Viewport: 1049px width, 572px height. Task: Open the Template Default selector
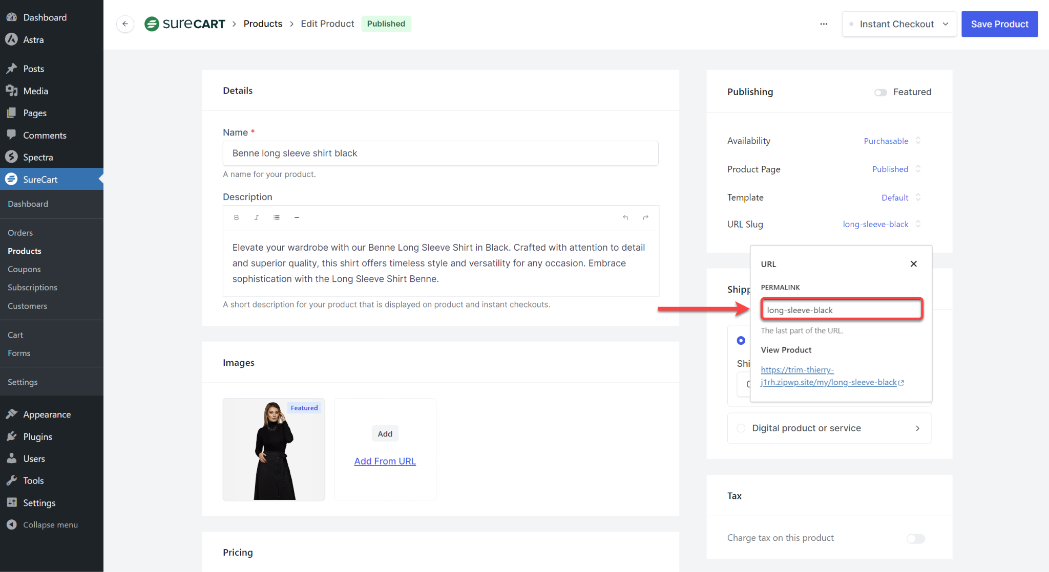900,197
